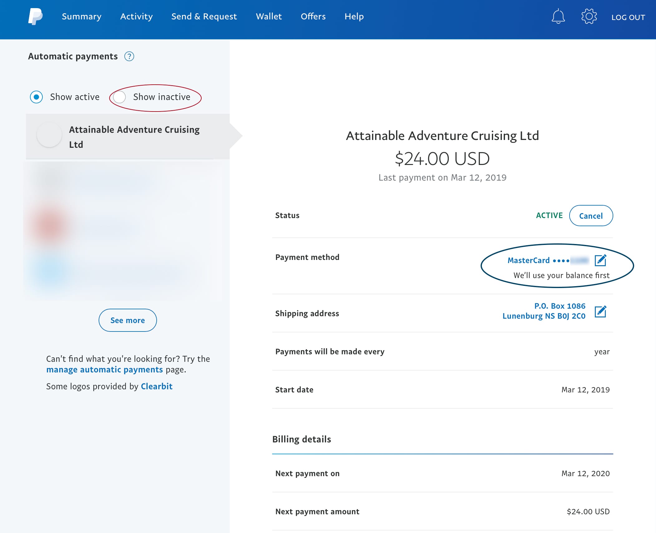
Task: Follow the Clearbit link
Action: point(157,386)
